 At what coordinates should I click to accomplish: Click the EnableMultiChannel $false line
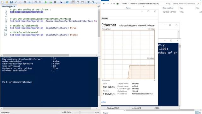pyautogui.click(x=44, y=35)
